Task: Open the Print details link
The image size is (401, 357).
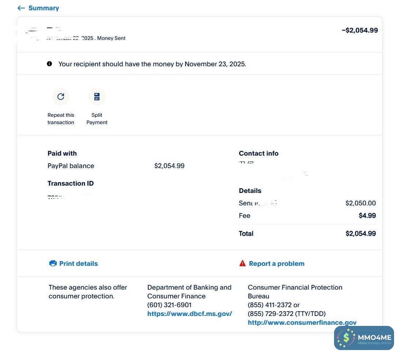Action: click(78, 264)
